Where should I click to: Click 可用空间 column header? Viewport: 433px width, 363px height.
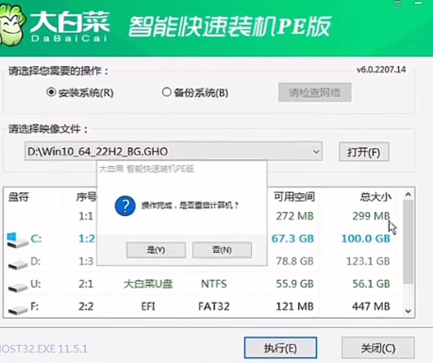[294, 197]
